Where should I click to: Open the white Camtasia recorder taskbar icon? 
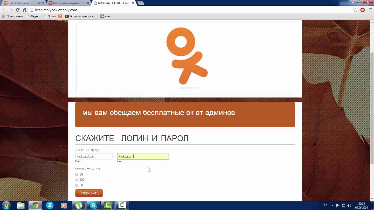122,205
